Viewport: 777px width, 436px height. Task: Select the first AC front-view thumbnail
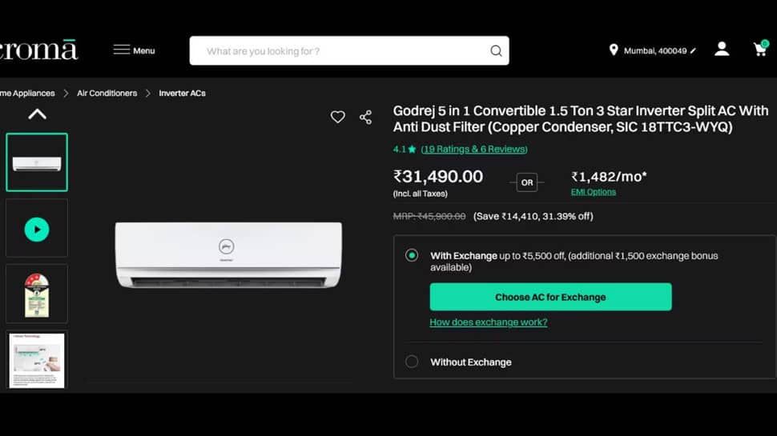pyautogui.click(x=37, y=162)
